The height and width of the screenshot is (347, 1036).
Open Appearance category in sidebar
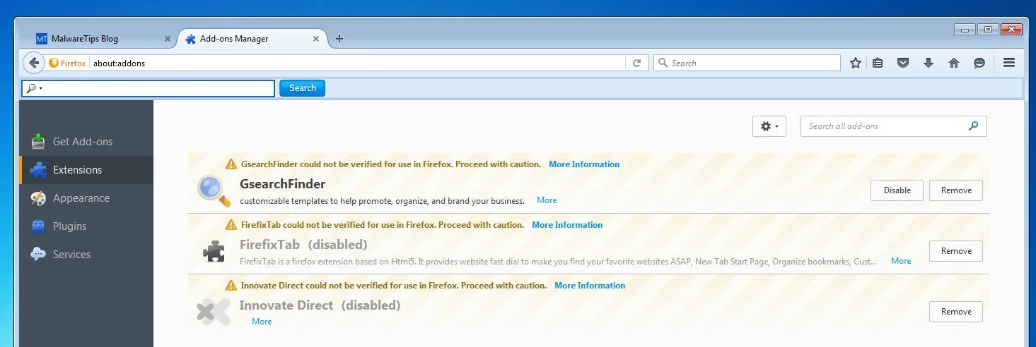click(86, 198)
